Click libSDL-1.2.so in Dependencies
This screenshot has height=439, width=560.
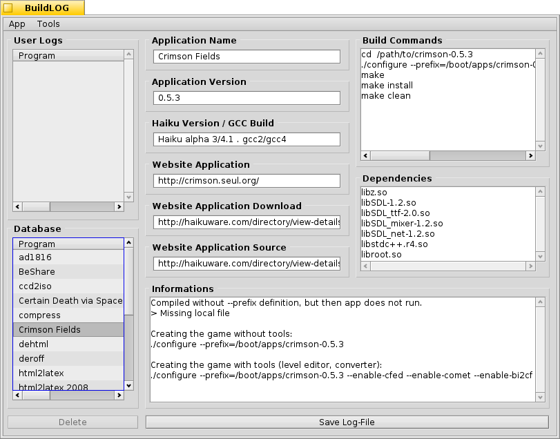389,203
